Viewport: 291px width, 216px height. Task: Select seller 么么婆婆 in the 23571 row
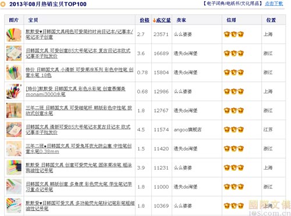pos(183,34)
